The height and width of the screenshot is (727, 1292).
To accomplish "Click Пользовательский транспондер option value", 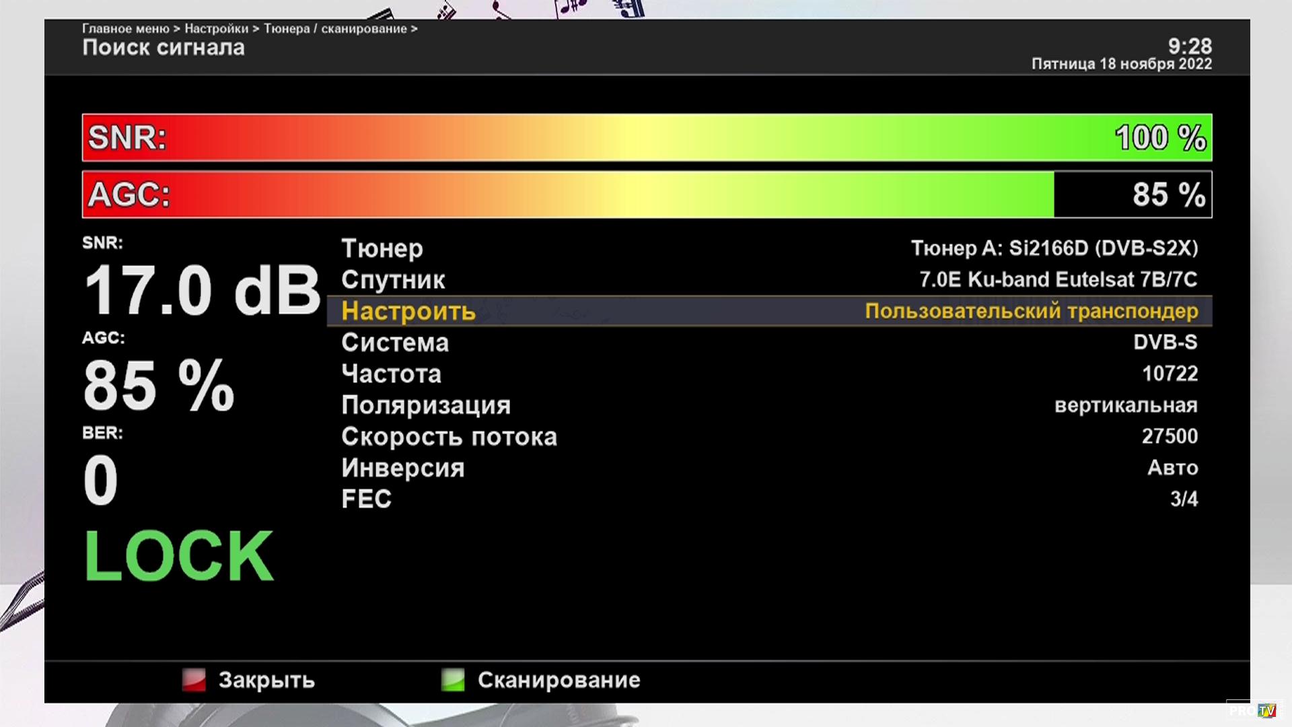I will [x=1031, y=311].
